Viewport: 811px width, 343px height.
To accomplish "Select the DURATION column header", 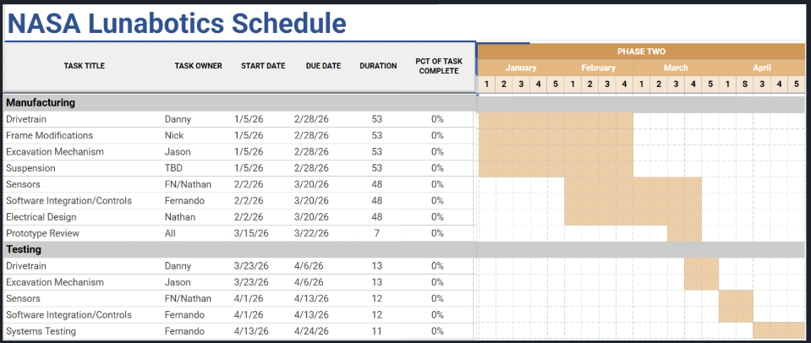I will coord(378,66).
